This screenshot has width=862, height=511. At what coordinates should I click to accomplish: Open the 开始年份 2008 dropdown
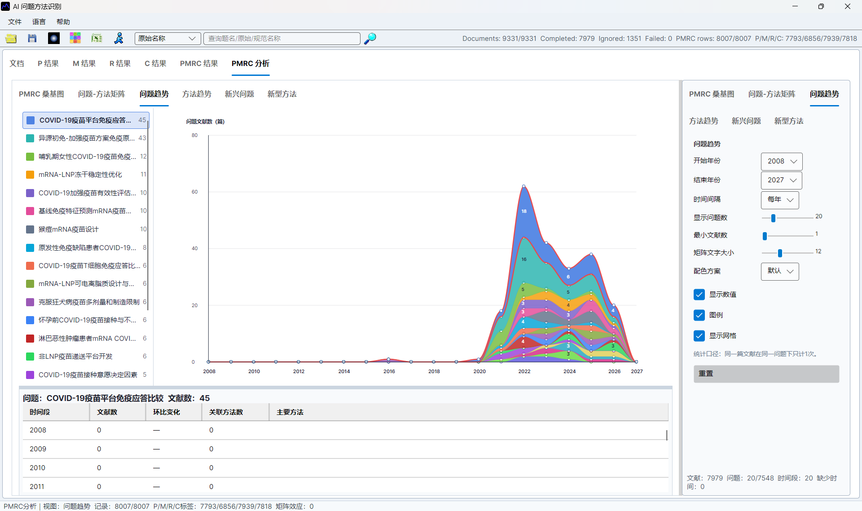point(782,161)
